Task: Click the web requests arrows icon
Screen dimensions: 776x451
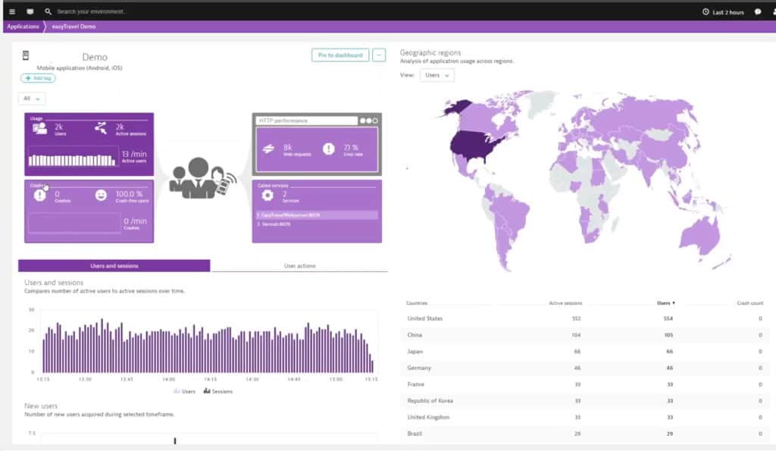Action: coord(269,149)
